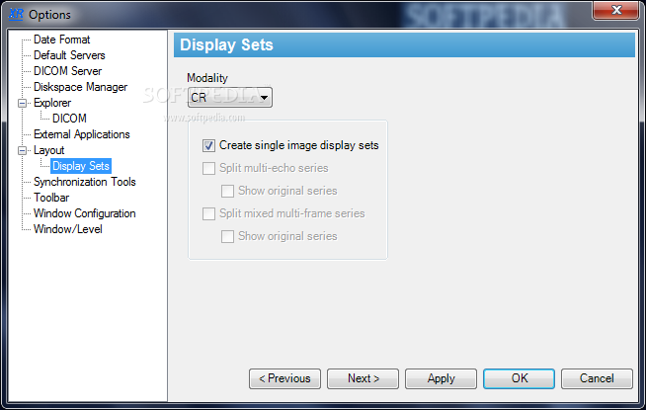Select Synchronization Tools item
This screenshot has height=410, width=646.
coord(85,182)
